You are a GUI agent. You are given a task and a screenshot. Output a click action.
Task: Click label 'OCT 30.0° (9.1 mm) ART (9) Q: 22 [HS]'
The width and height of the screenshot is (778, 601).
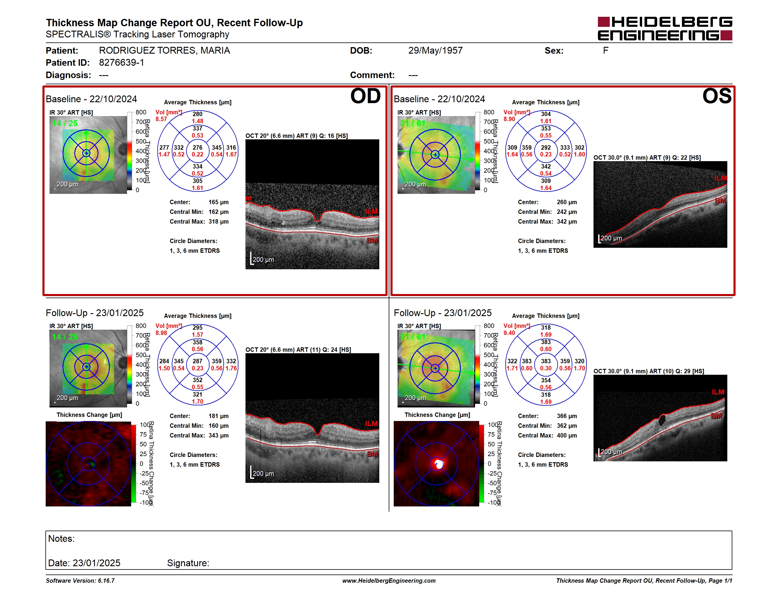(647, 157)
